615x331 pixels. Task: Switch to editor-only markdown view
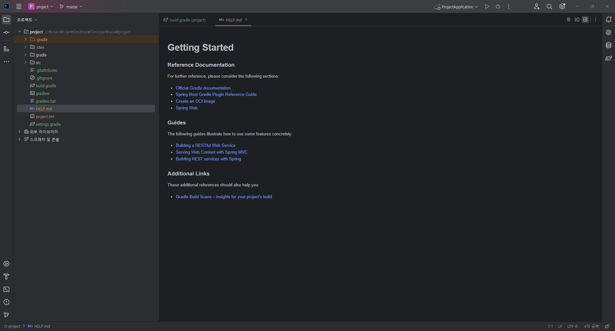tap(569, 20)
